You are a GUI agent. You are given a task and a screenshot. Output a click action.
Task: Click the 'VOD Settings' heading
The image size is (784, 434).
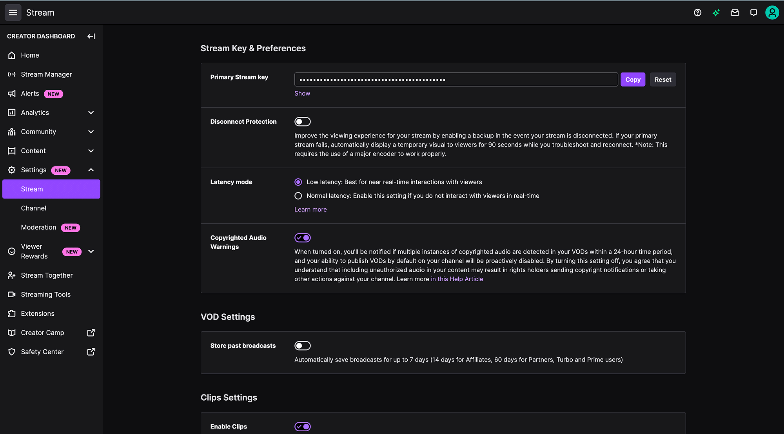(228, 317)
